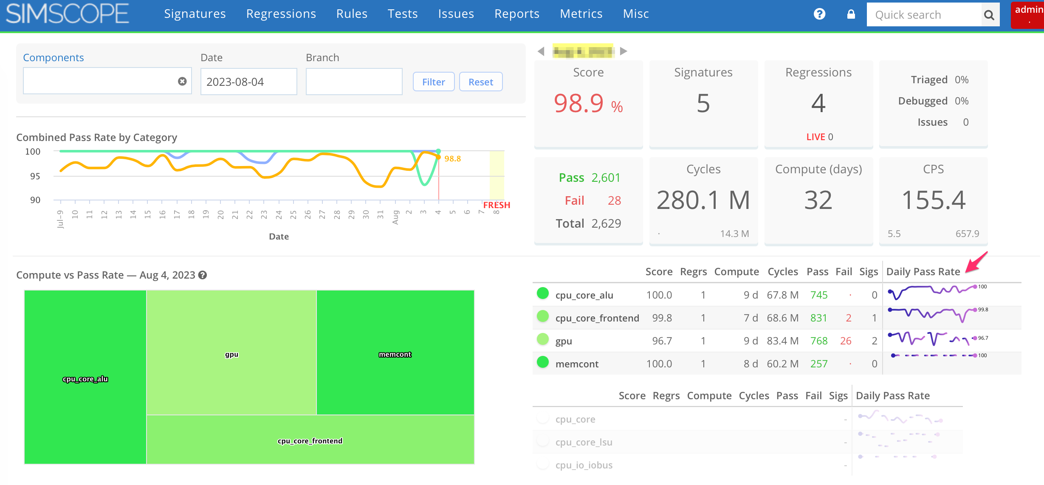The width and height of the screenshot is (1044, 485).
Task: Click the FRESH label on the chart
Action: (496, 205)
